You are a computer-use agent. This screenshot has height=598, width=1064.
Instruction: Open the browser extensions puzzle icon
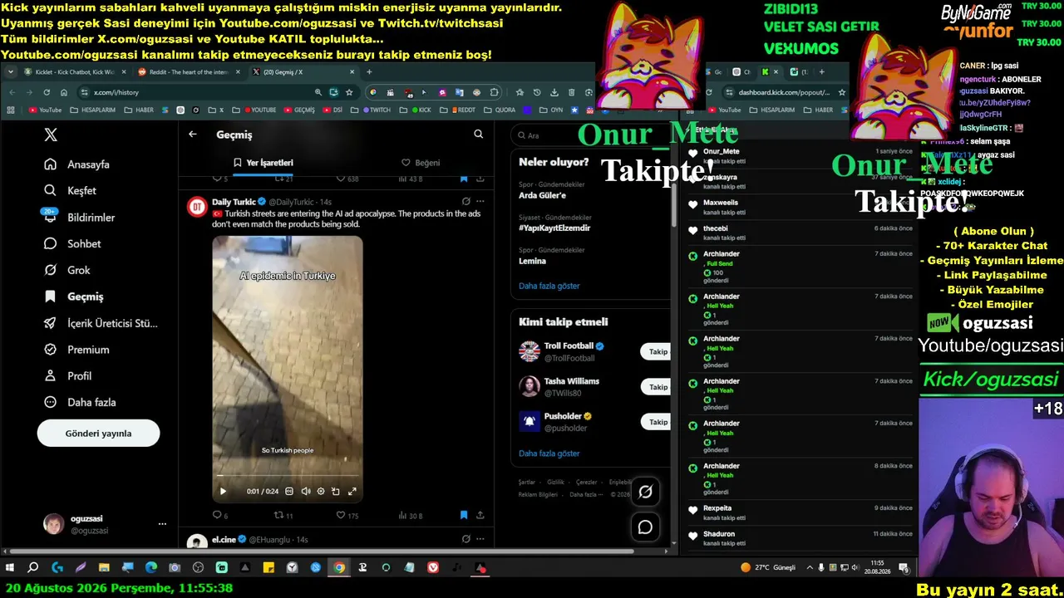[495, 92]
